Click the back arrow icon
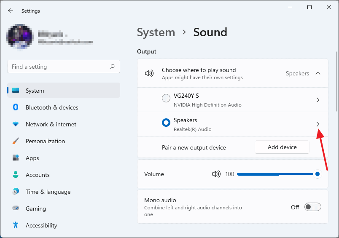Screen dimensions: 339x238 (x=11, y=11)
